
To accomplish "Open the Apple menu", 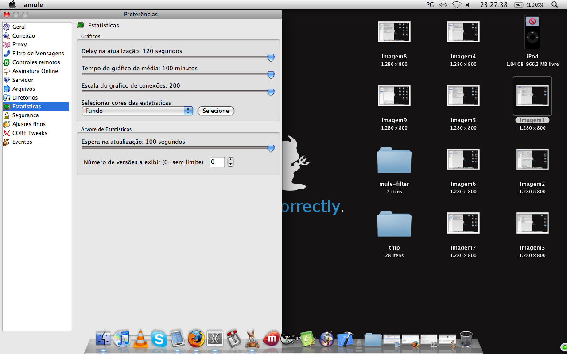I will 12,4.
